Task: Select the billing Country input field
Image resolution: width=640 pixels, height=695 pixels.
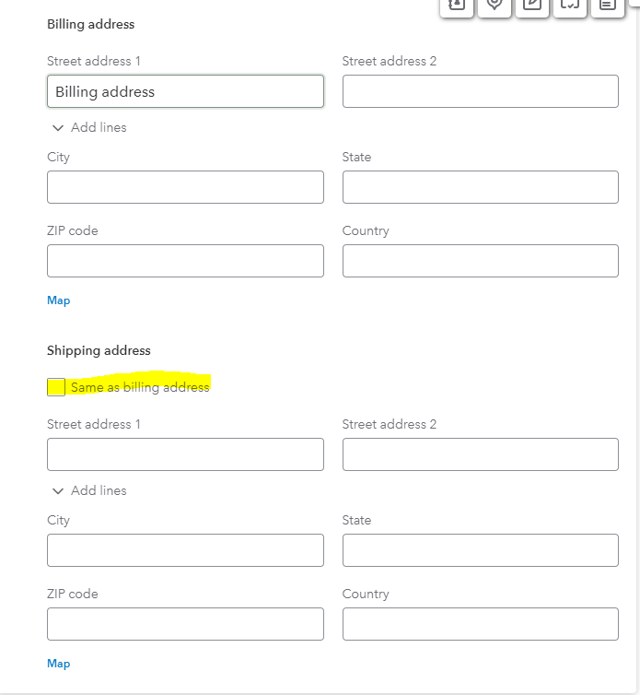Action: click(x=481, y=261)
